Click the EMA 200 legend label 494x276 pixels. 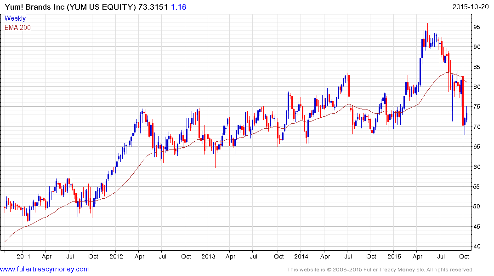pos(17,28)
